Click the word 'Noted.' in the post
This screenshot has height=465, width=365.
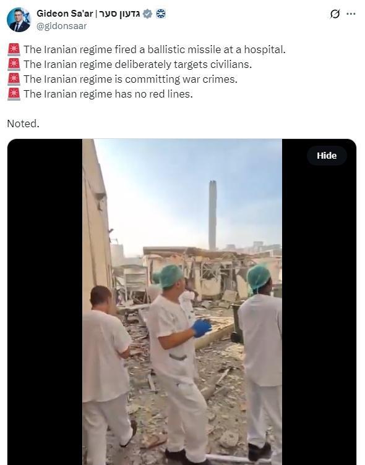click(23, 124)
